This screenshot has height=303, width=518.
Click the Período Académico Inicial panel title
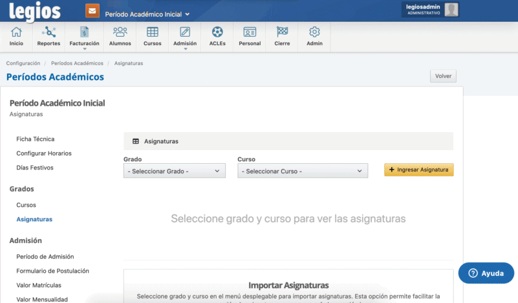57,103
